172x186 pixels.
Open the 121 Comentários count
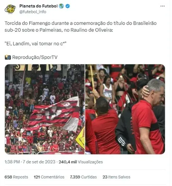pos(49,177)
